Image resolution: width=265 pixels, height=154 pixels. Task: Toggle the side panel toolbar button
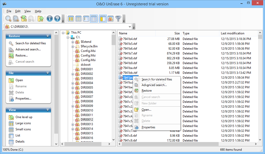point(103,19)
